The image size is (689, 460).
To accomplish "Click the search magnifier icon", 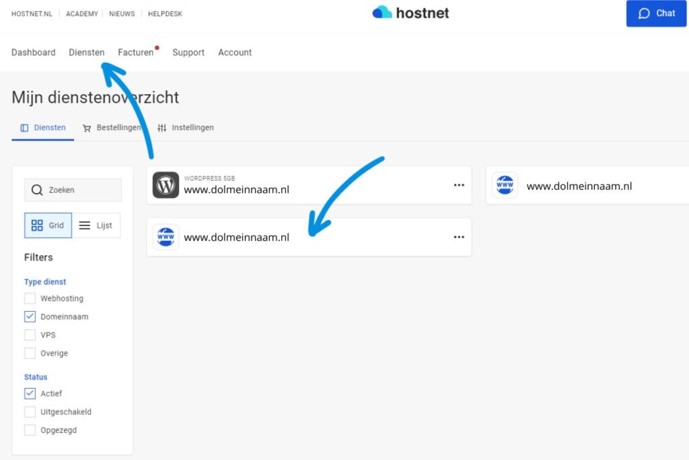I will 37,190.
